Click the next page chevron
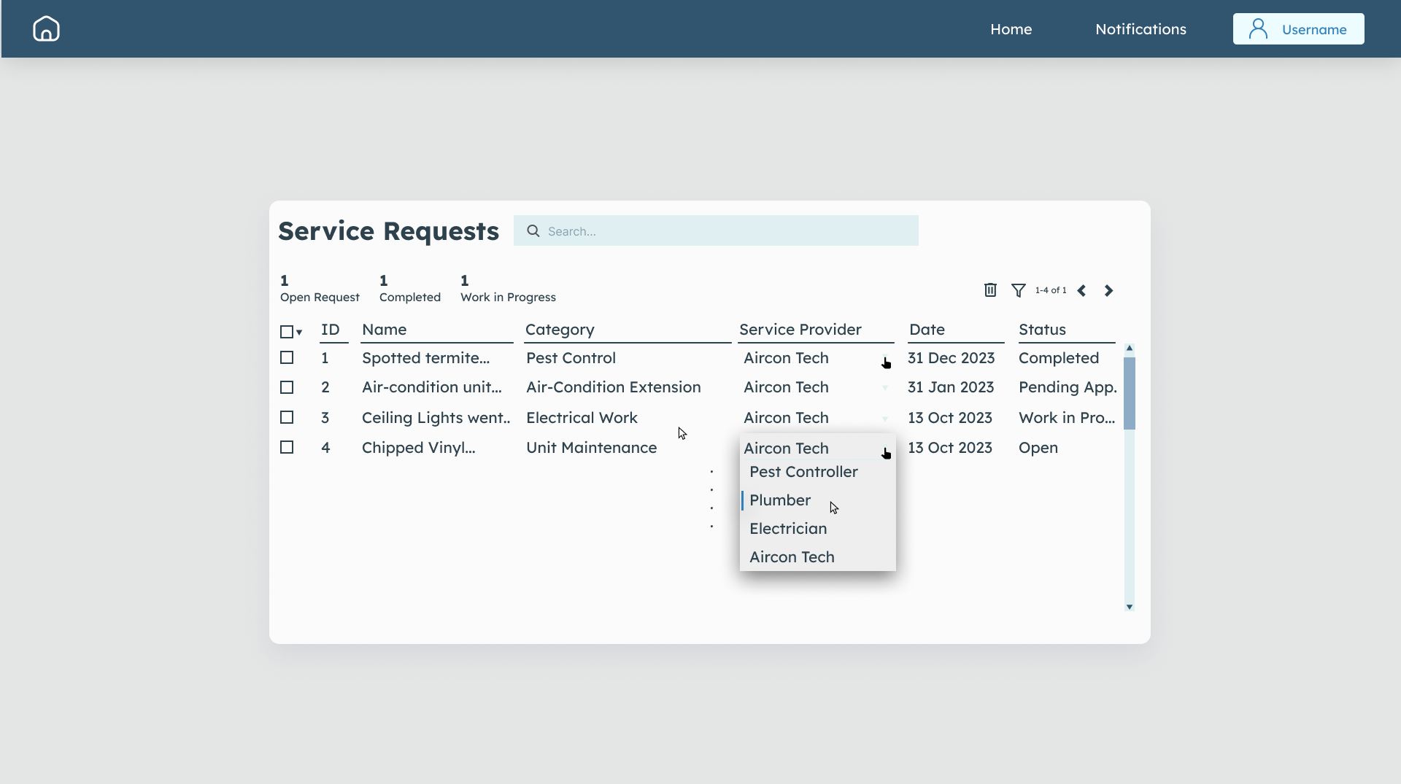Viewport: 1401px width, 784px height. point(1108,290)
